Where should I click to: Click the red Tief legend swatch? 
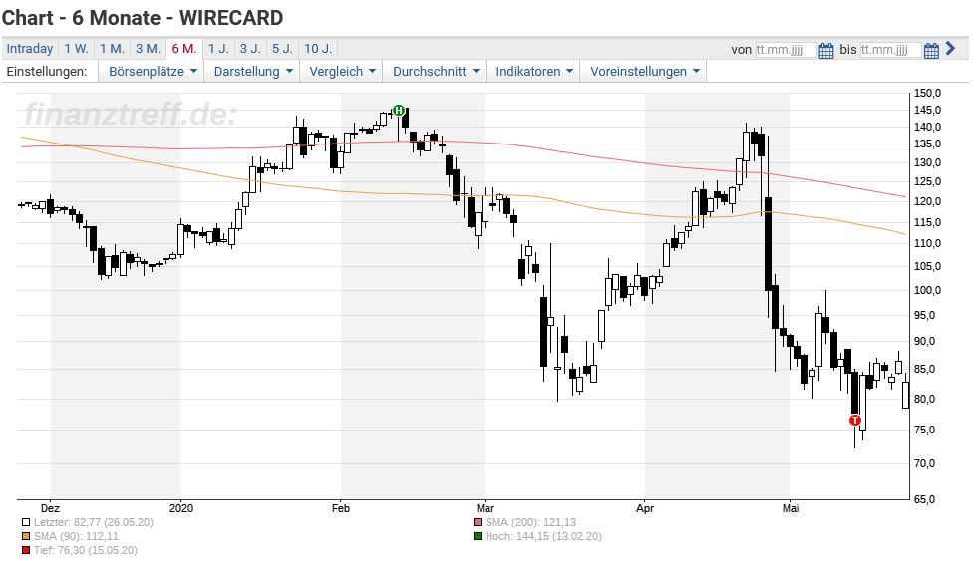pyautogui.click(x=26, y=550)
